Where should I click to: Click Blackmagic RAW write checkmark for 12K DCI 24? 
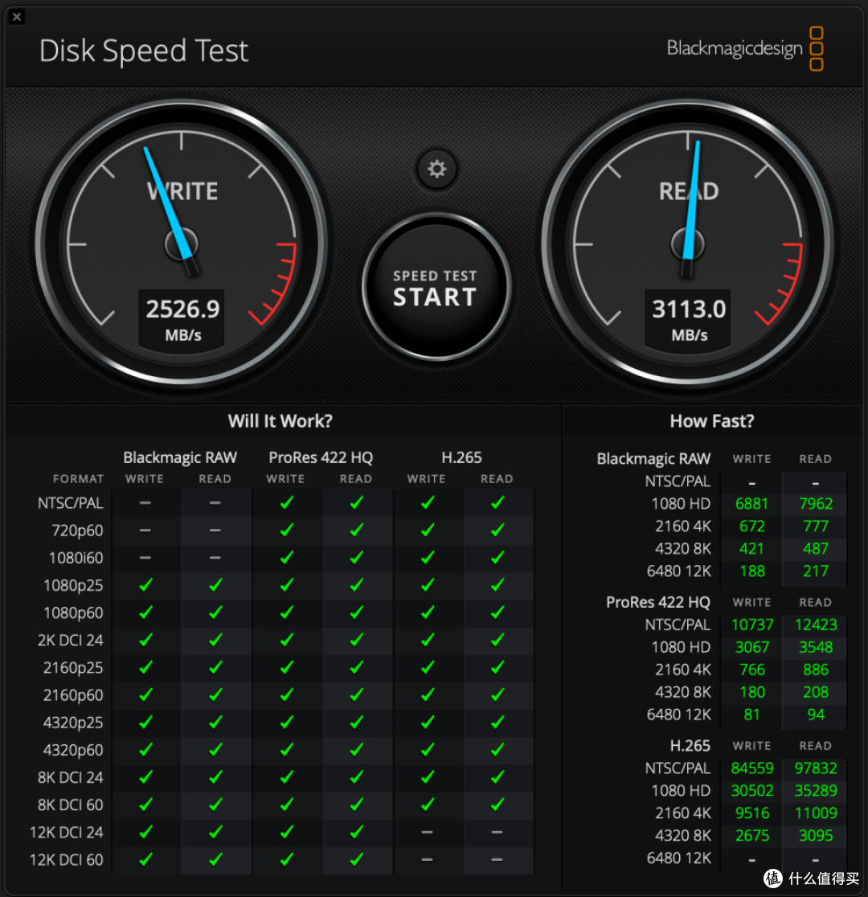146,832
